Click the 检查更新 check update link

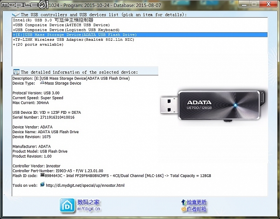point(197,202)
